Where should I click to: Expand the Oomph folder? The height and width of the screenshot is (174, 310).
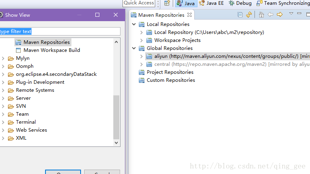coord(3,66)
